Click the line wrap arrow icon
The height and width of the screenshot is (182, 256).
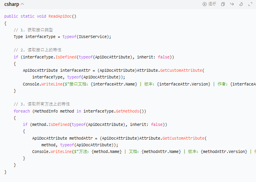232,4
